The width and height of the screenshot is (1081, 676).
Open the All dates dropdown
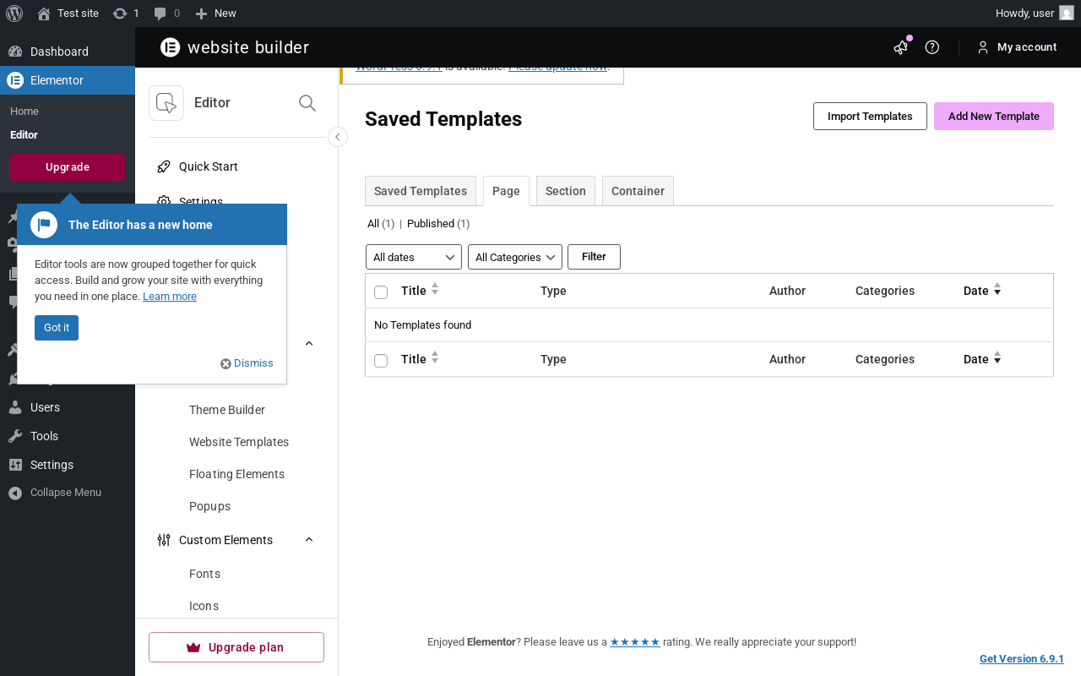pyautogui.click(x=414, y=257)
